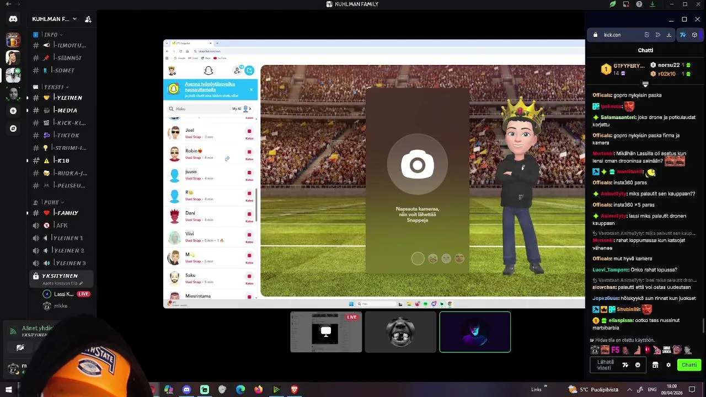Click the Add a Server plus icon
Screen dimensions: 706x397
[13, 111]
